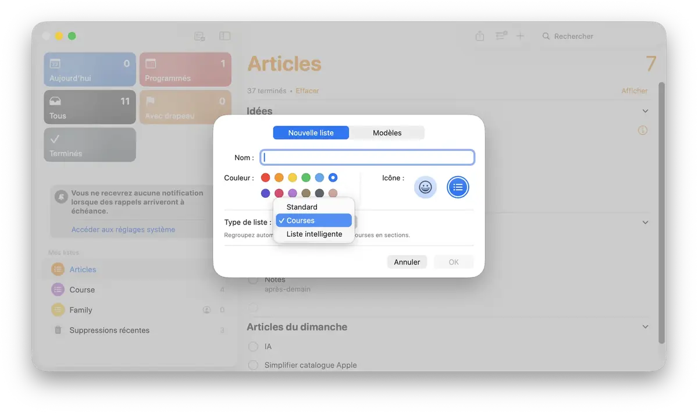Viewport: 698px width, 413px height.
Task: Pick the red color swatch
Action: click(265, 177)
